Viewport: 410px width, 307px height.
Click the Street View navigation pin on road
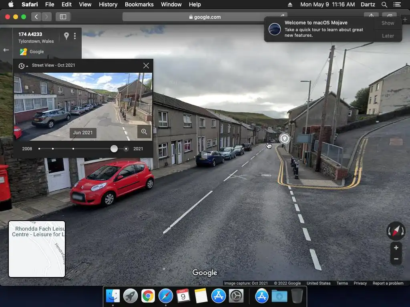(285, 138)
